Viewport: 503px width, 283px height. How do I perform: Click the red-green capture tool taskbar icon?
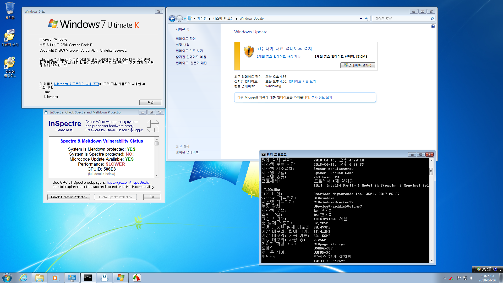pyautogui.click(x=137, y=278)
